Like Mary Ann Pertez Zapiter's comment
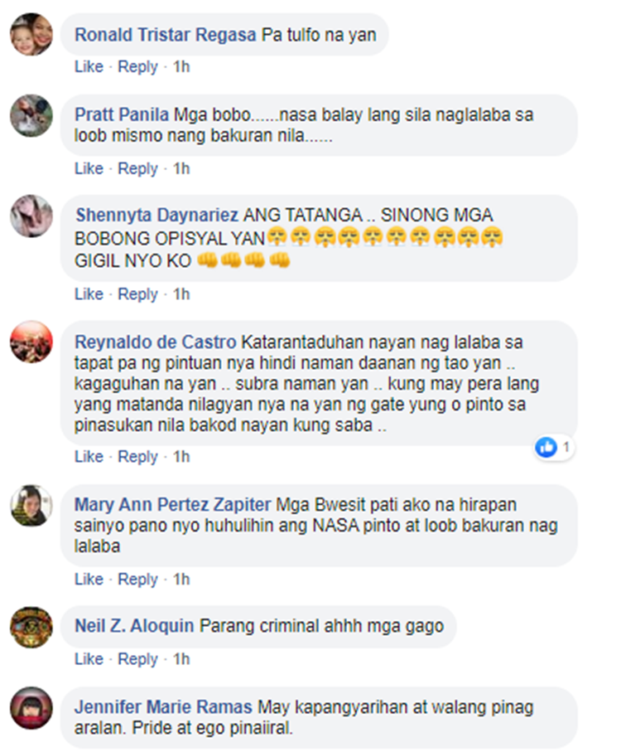621x752 pixels. pos(89,579)
